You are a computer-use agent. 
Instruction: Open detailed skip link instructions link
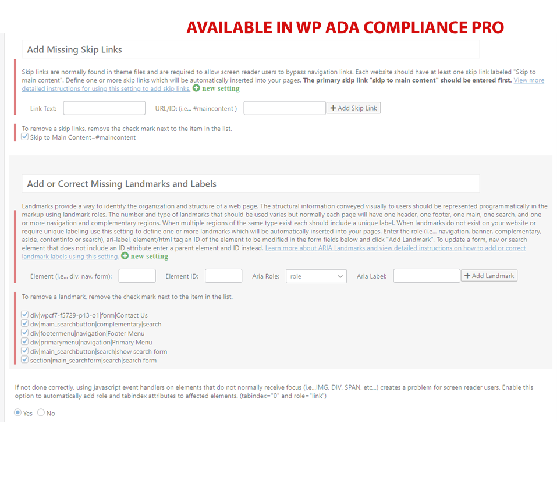pyautogui.click(x=283, y=84)
